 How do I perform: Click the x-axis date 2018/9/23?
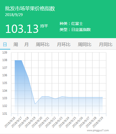(57, 122)
